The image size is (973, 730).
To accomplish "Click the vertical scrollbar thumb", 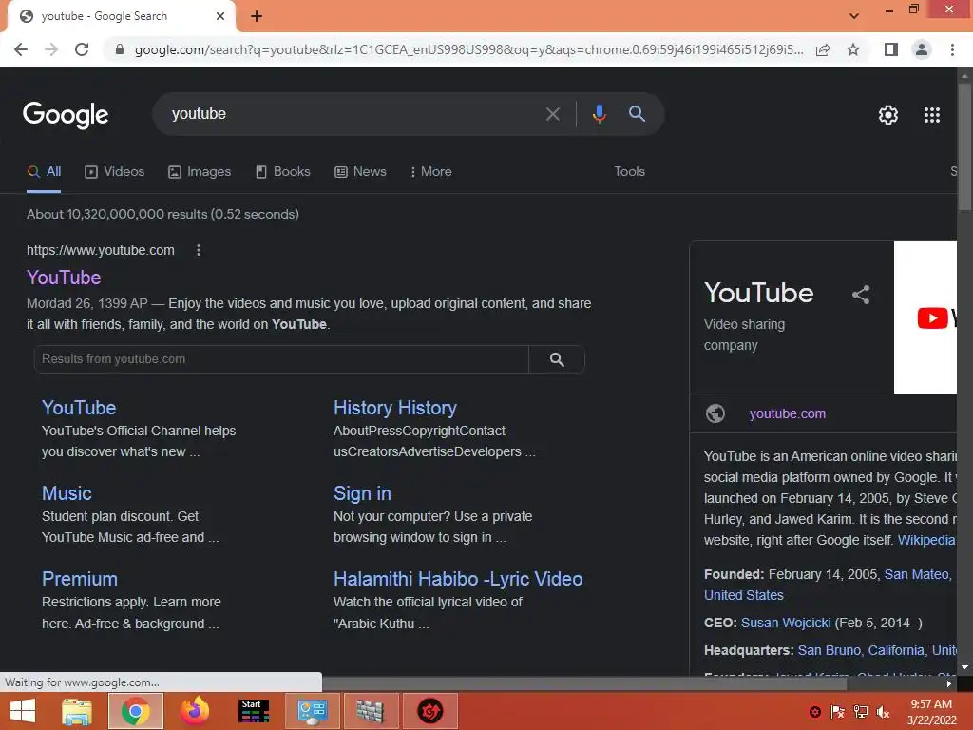I will click(x=965, y=147).
